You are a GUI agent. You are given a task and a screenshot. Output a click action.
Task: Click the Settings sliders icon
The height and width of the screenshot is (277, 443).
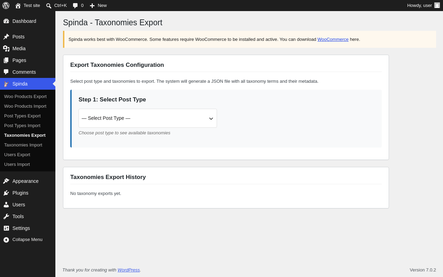pyautogui.click(x=6, y=228)
